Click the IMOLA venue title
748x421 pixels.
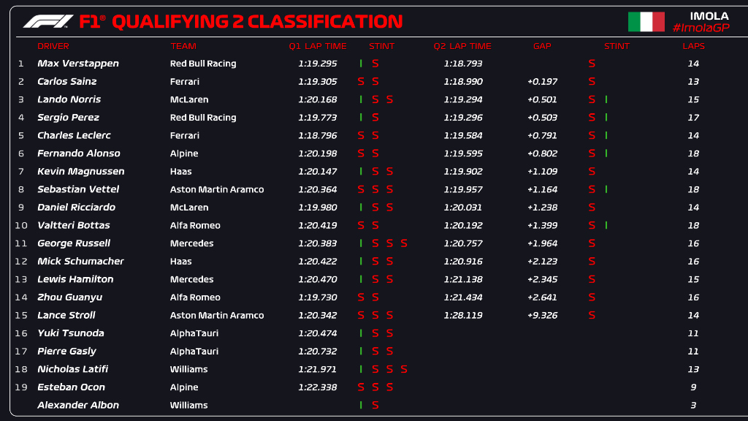(x=709, y=16)
